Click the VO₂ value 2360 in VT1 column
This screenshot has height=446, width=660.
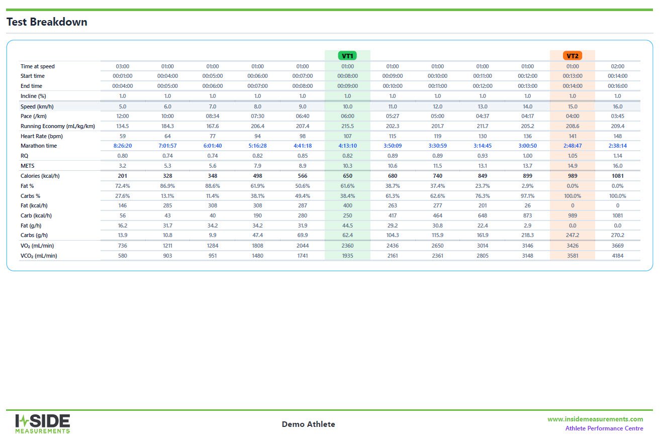(x=347, y=246)
